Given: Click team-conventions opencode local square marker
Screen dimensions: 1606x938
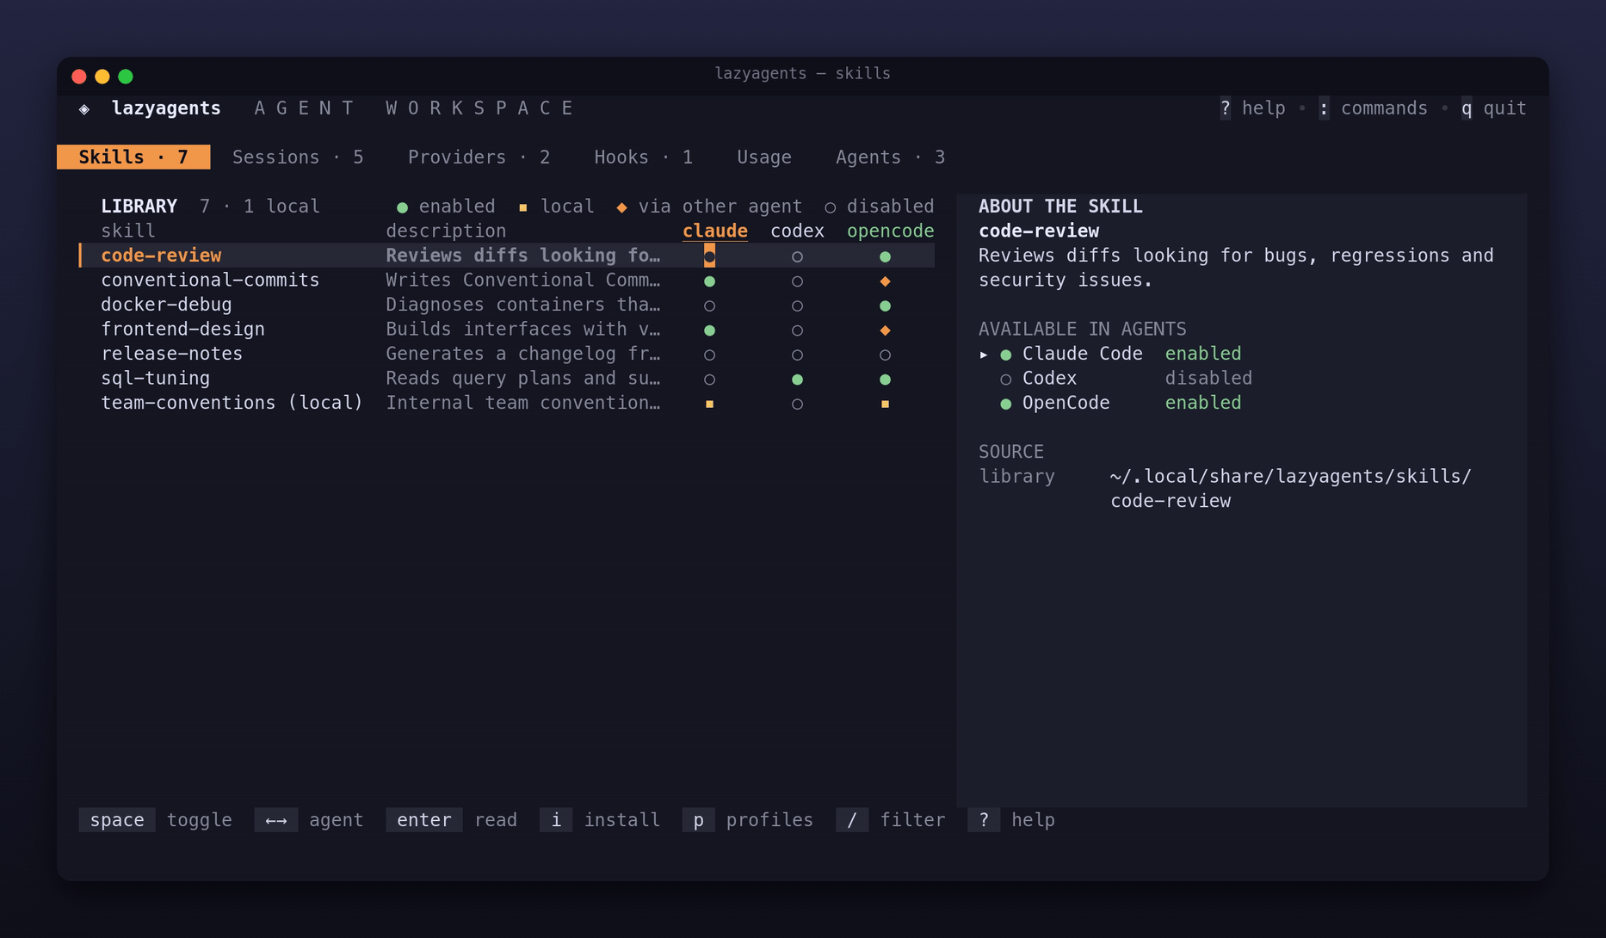Looking at the screenshot, I should pos(885,404).
